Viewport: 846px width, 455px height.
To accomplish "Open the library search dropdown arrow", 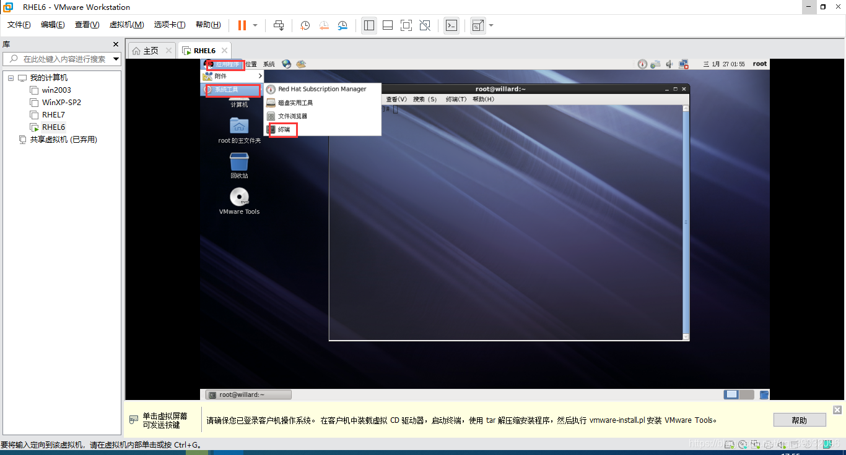I will pos(116,59).
